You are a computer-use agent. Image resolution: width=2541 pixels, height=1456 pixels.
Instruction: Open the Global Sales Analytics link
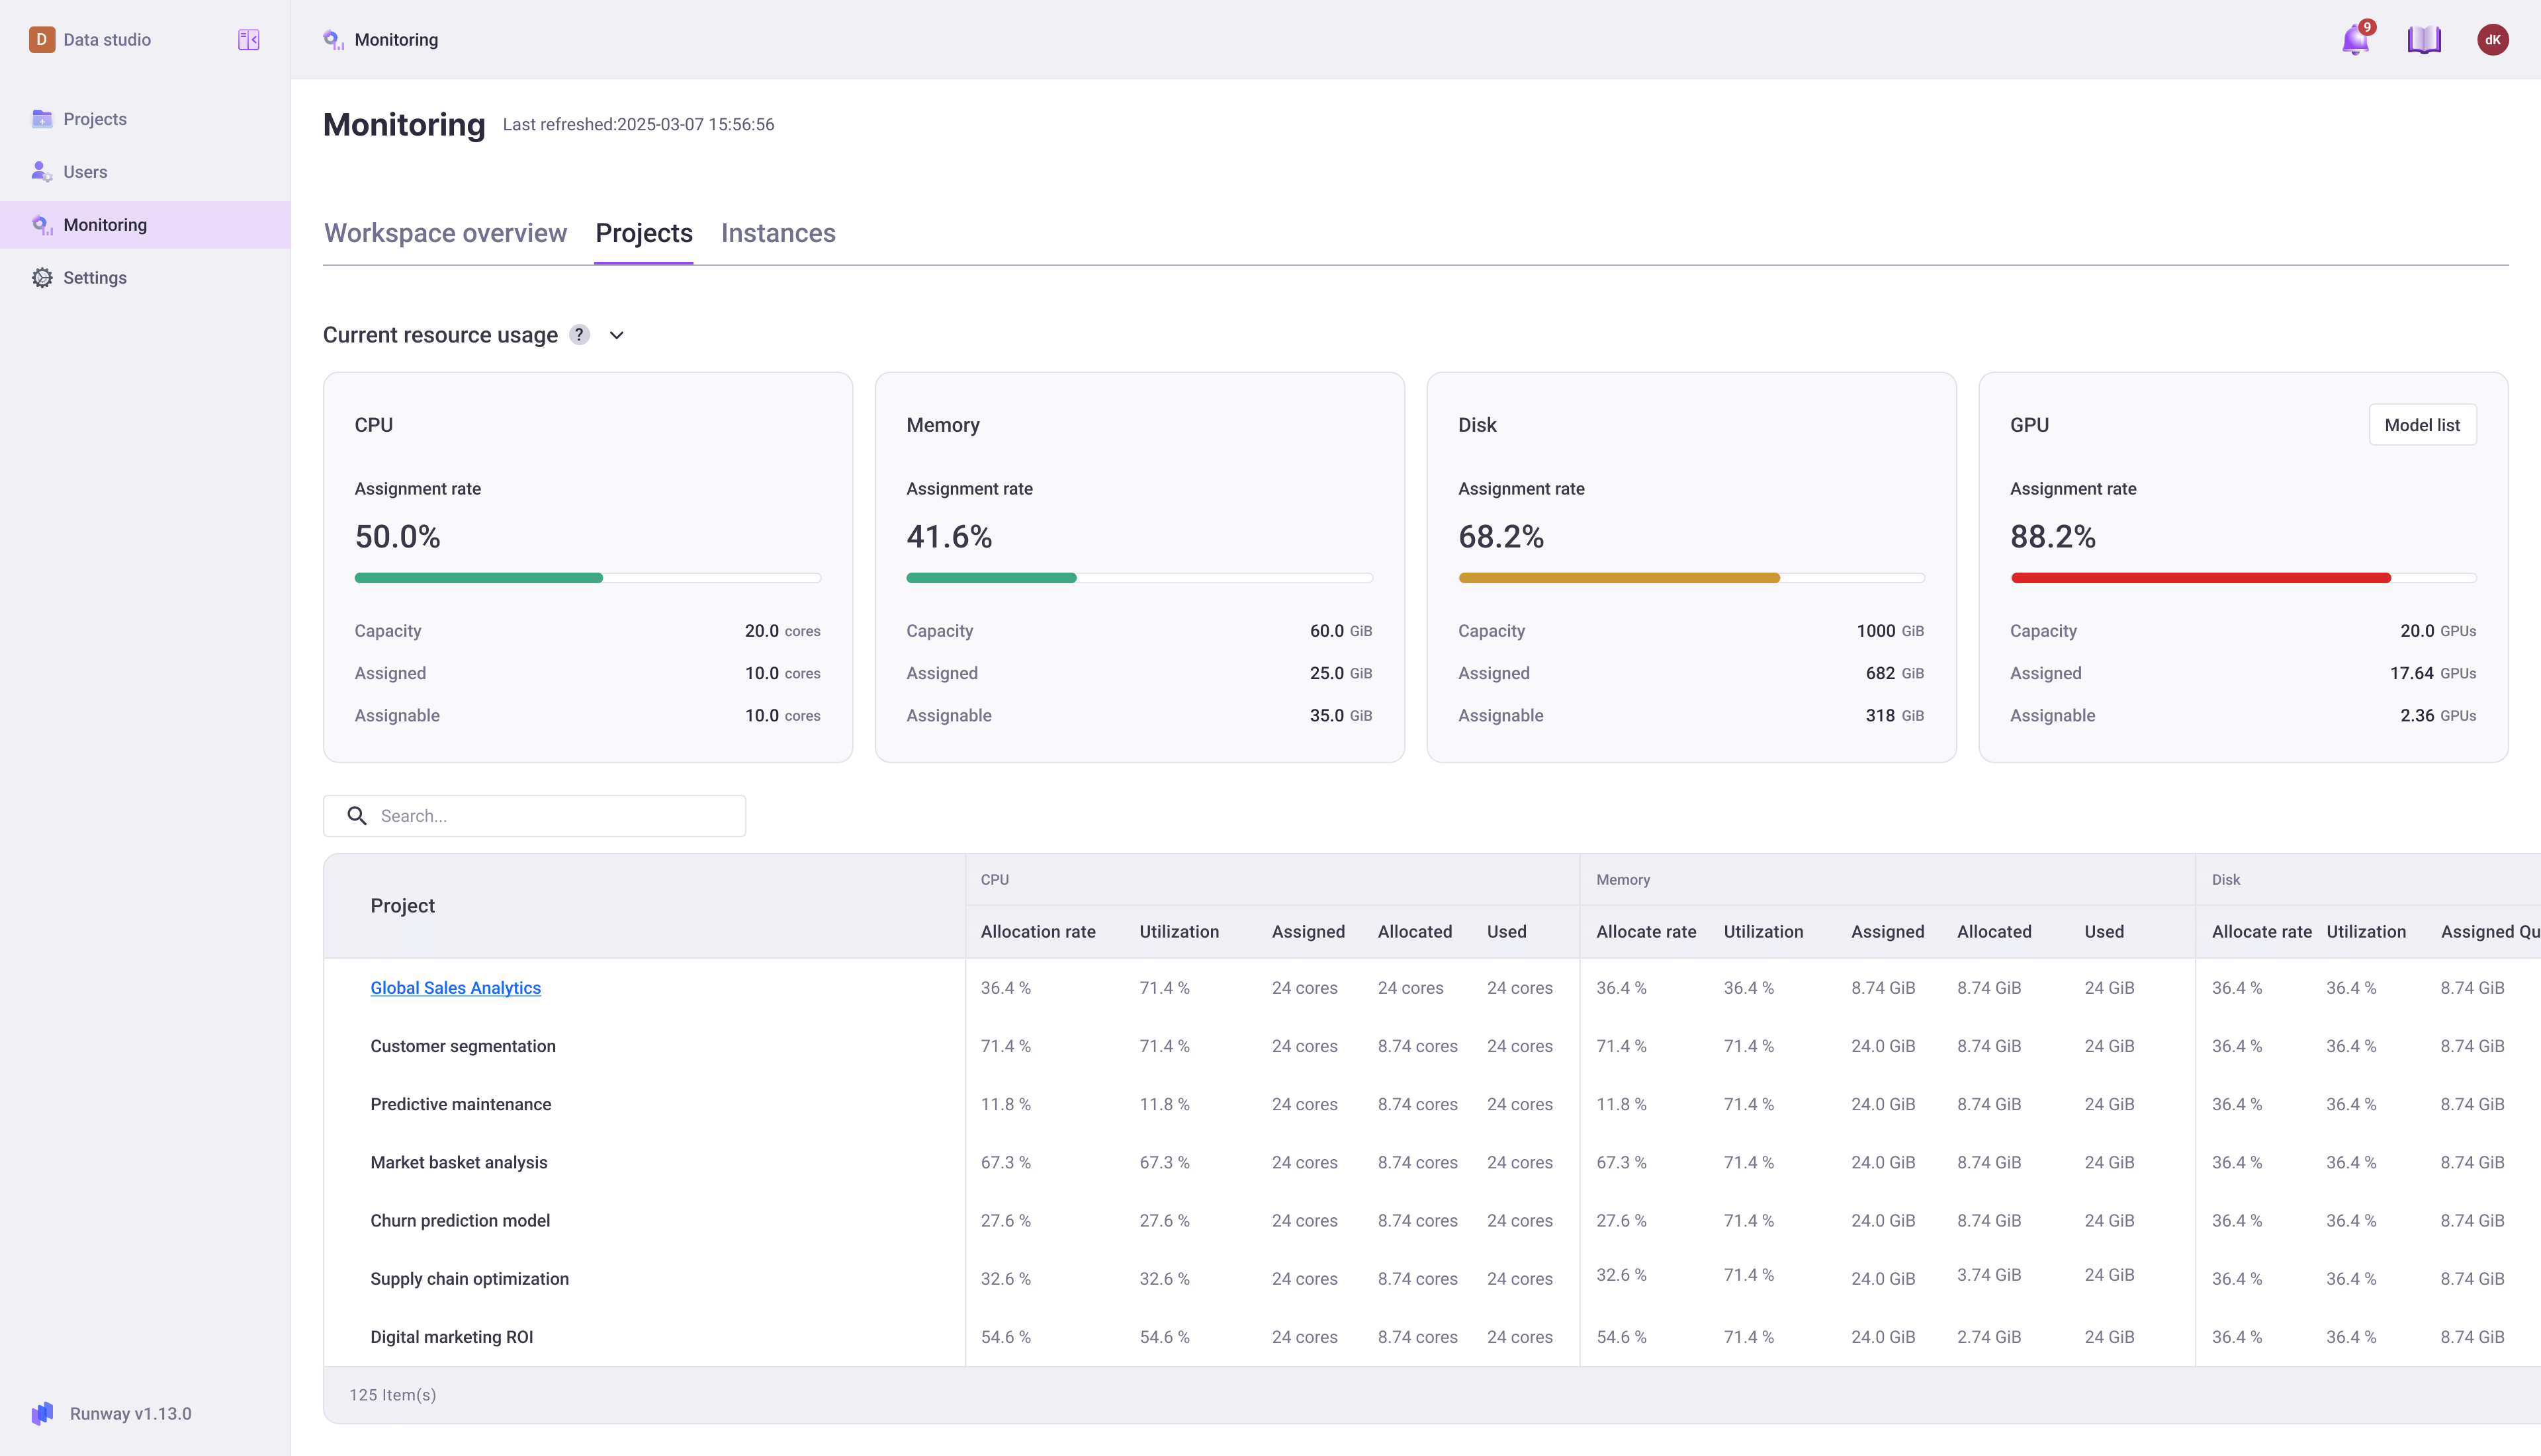click(455, 988)
